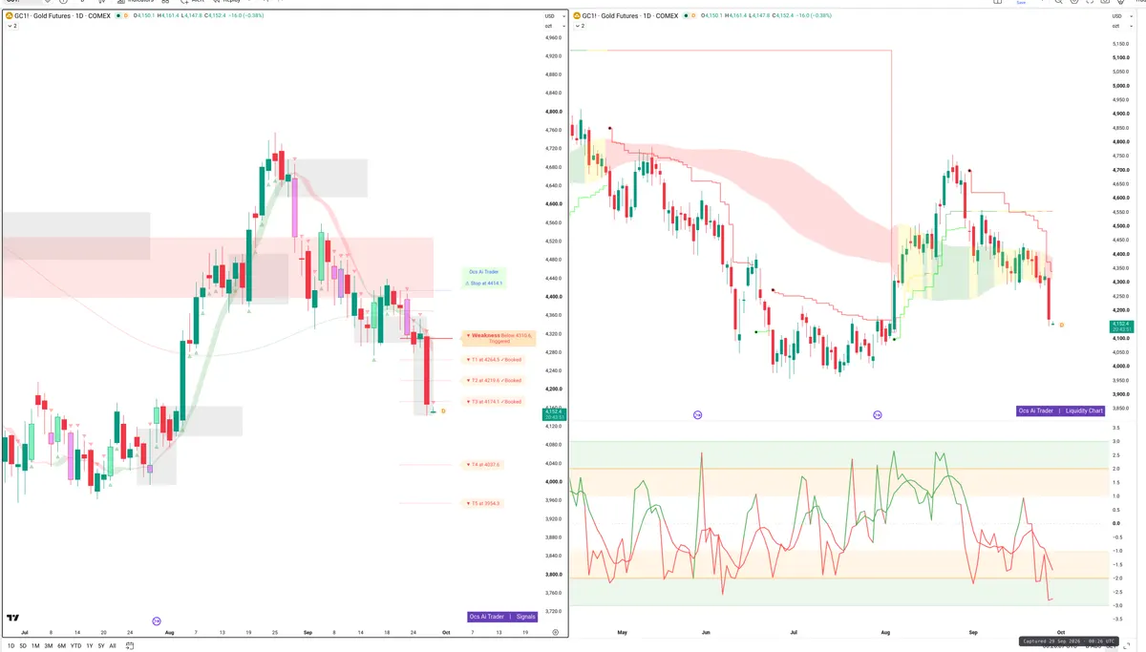
Task: Open second purple event marker on right chart
Action: 877,415
